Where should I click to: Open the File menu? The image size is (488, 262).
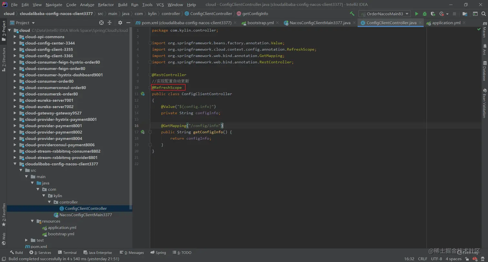14,5
